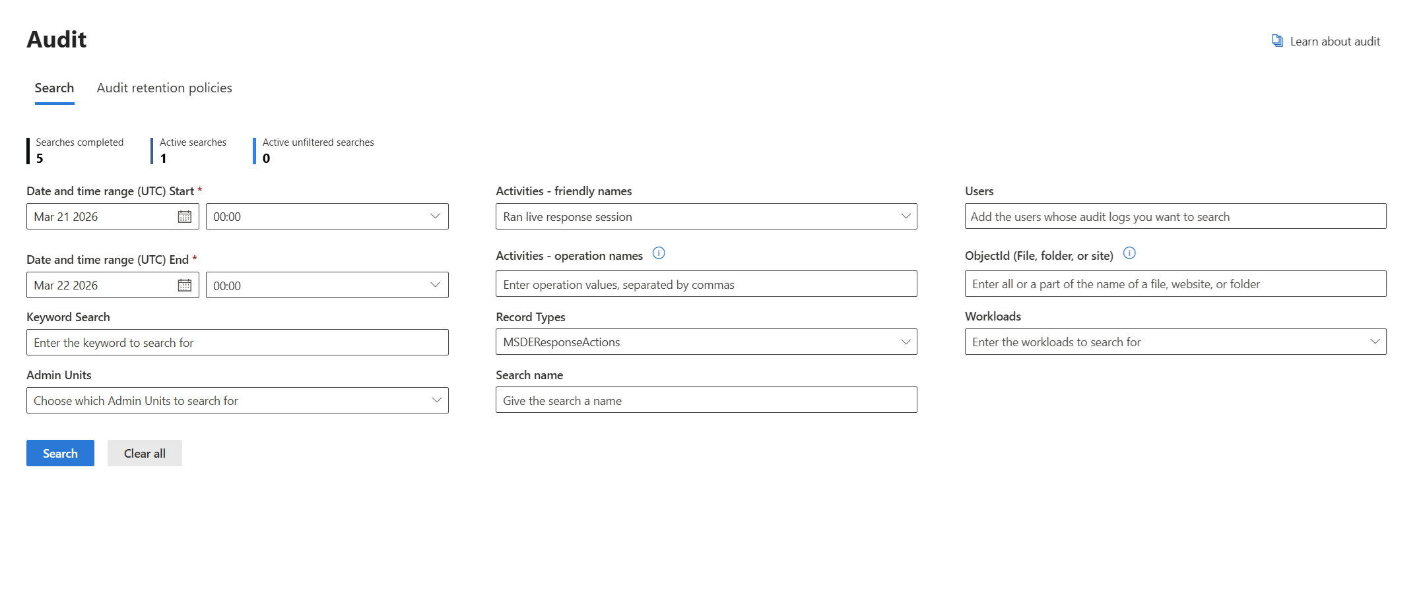
Task: Open the Learn about audit link
Action: pos(1335,42)
